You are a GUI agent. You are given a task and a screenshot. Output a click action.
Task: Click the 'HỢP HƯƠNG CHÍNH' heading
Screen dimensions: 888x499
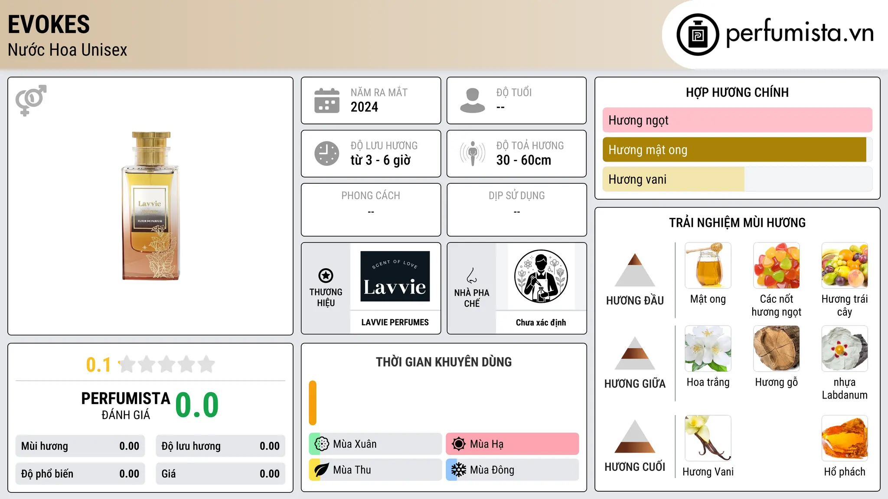[738, 92]
